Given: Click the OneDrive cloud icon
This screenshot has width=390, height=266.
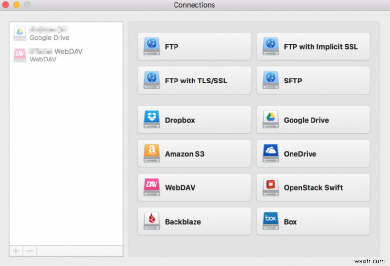Looking at the screenshot, I should [x=271, y=153].
